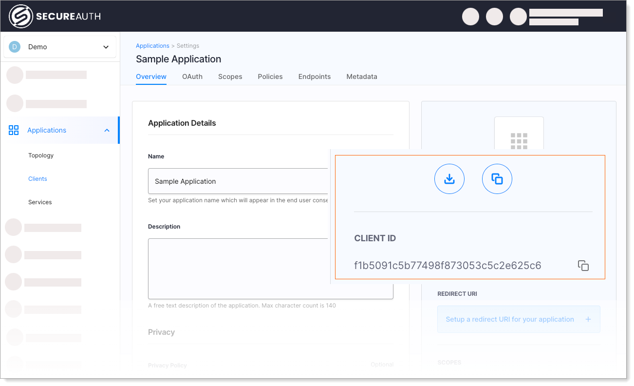This screenshot has height=386, width=634.
Task: Click the plus icon in redirect URI box
Action: (588, 319)
